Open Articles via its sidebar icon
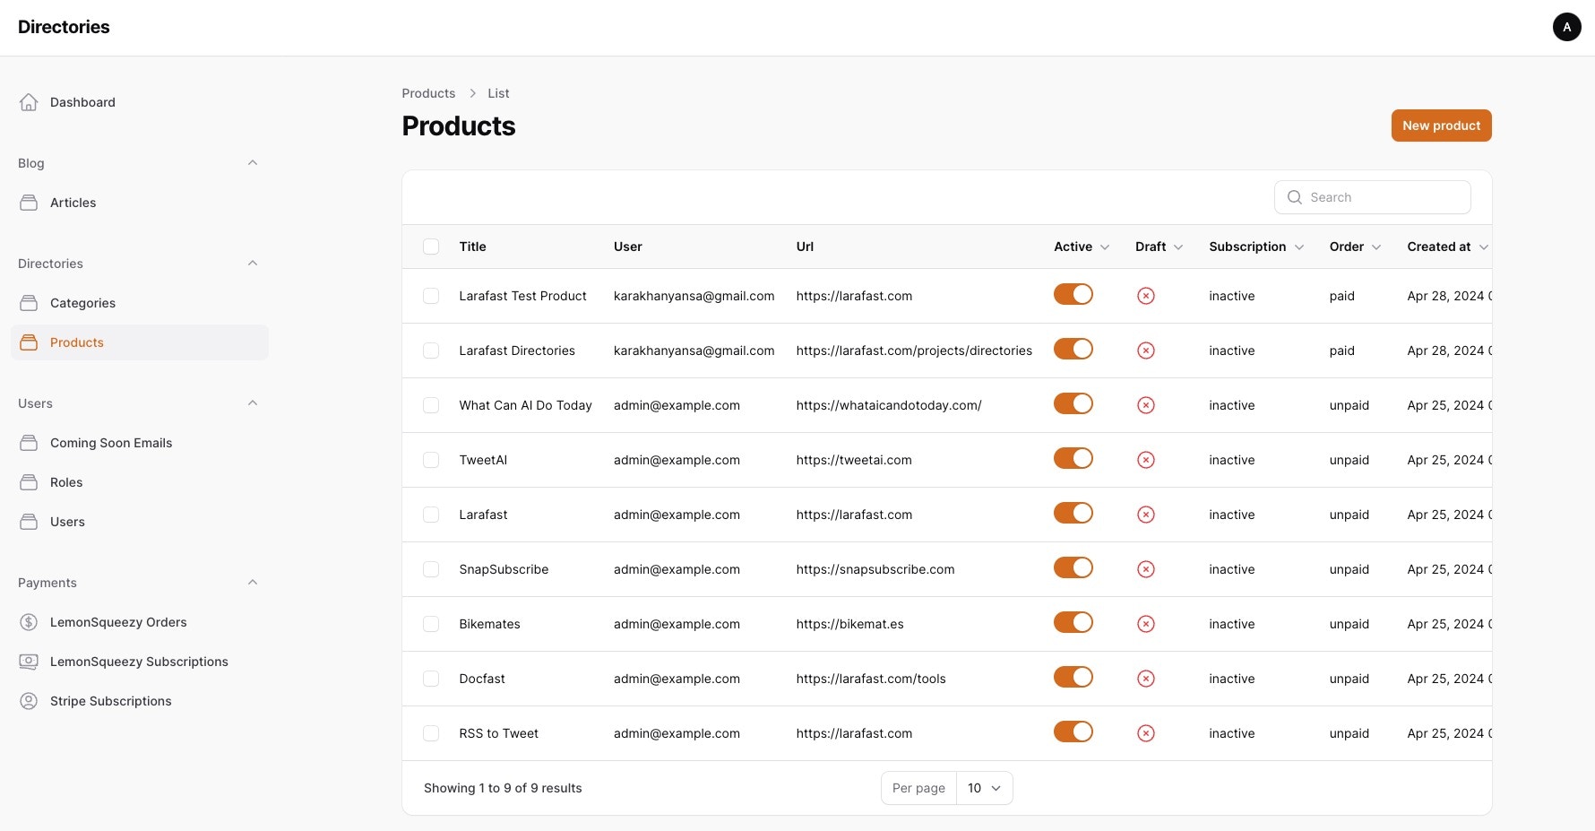 (29, 203)
